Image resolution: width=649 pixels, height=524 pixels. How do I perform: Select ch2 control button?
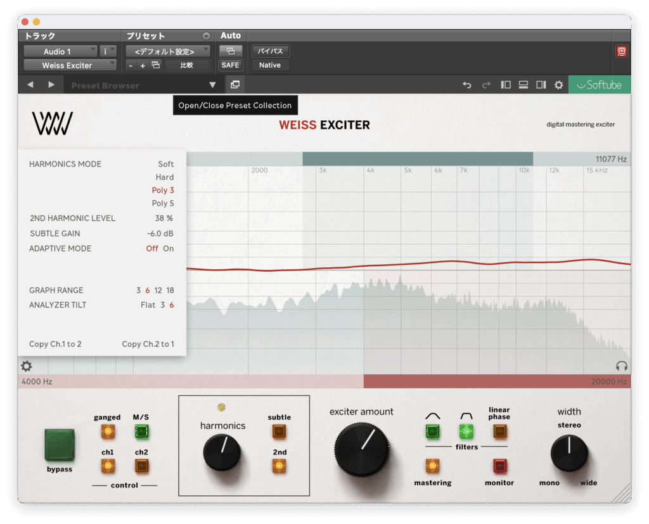(x=141, y=466)
